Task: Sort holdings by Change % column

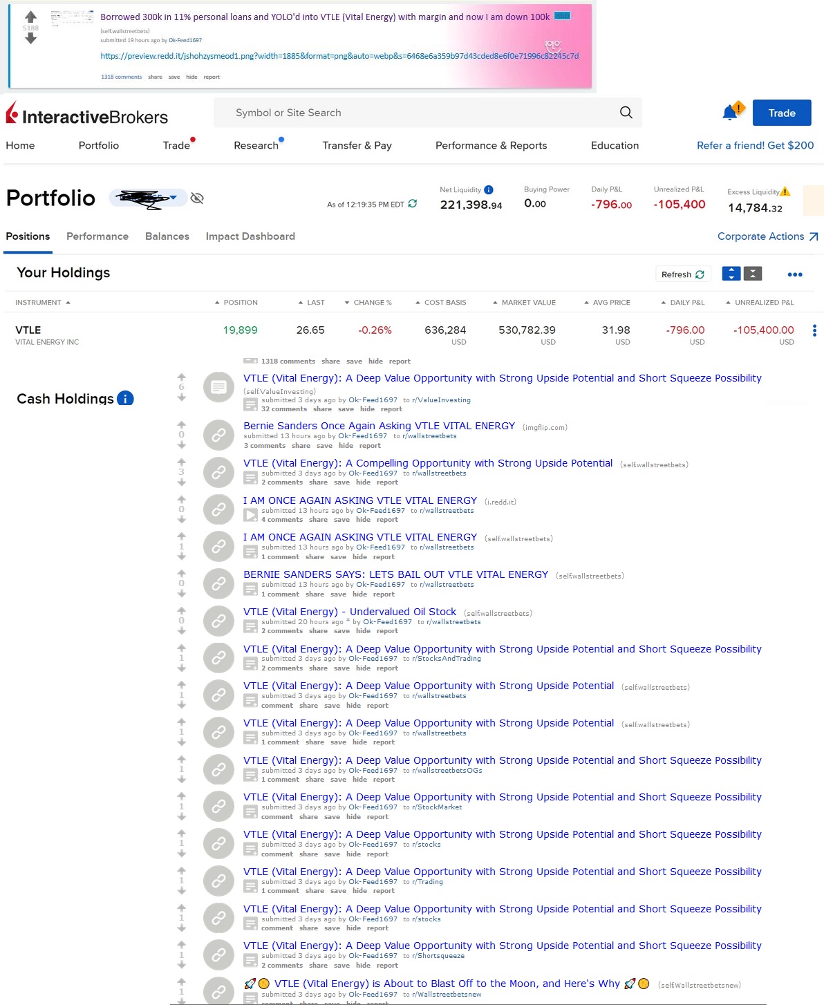Action: pyautogui.click(x=368, y=302)
